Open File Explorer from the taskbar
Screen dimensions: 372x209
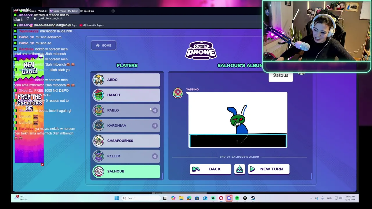(x=181, y=198)
